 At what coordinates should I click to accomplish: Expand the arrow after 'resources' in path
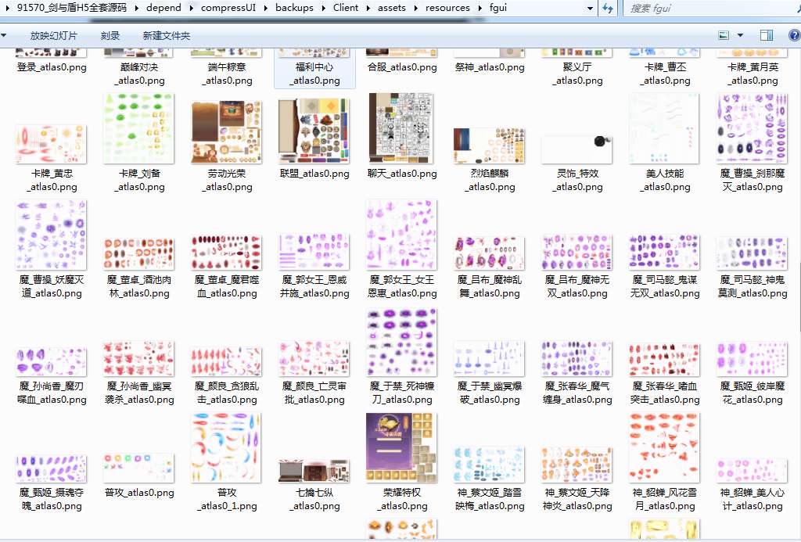[479, 9]
